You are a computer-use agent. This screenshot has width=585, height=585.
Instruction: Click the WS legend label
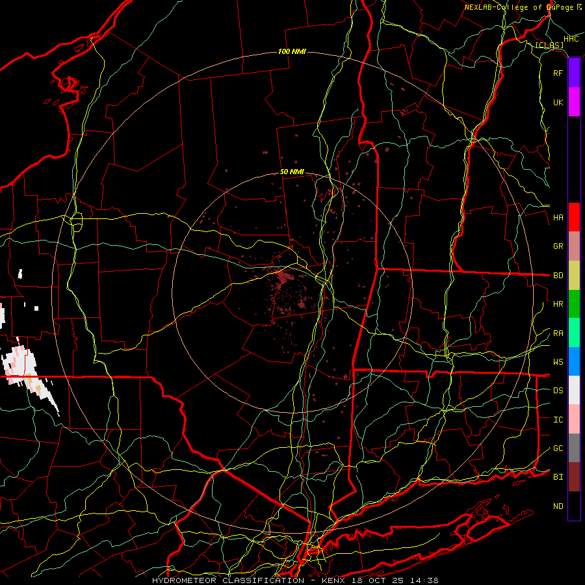(558, 362)
